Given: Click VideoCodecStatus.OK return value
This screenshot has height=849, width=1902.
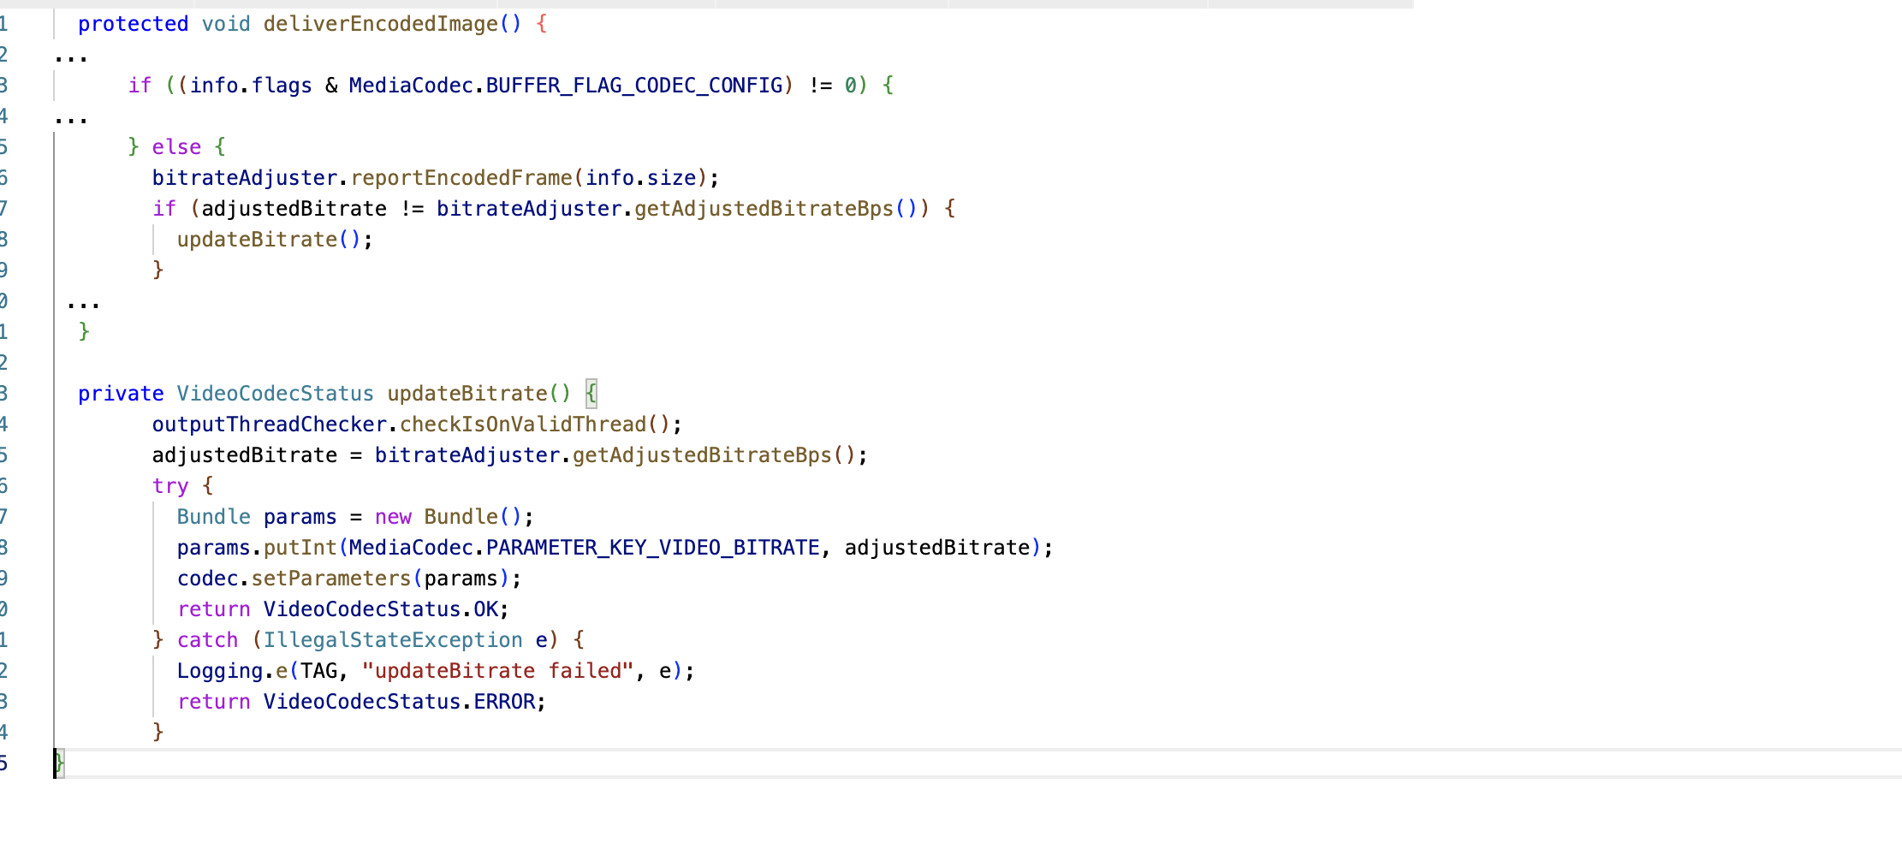Looking at the screenshot, I should pos(381,609).
